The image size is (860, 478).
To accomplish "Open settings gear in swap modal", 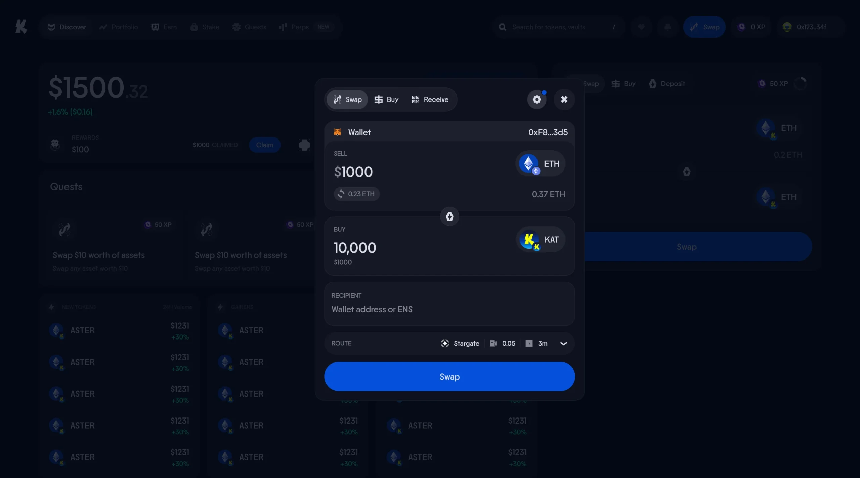I will coord(537,99).
